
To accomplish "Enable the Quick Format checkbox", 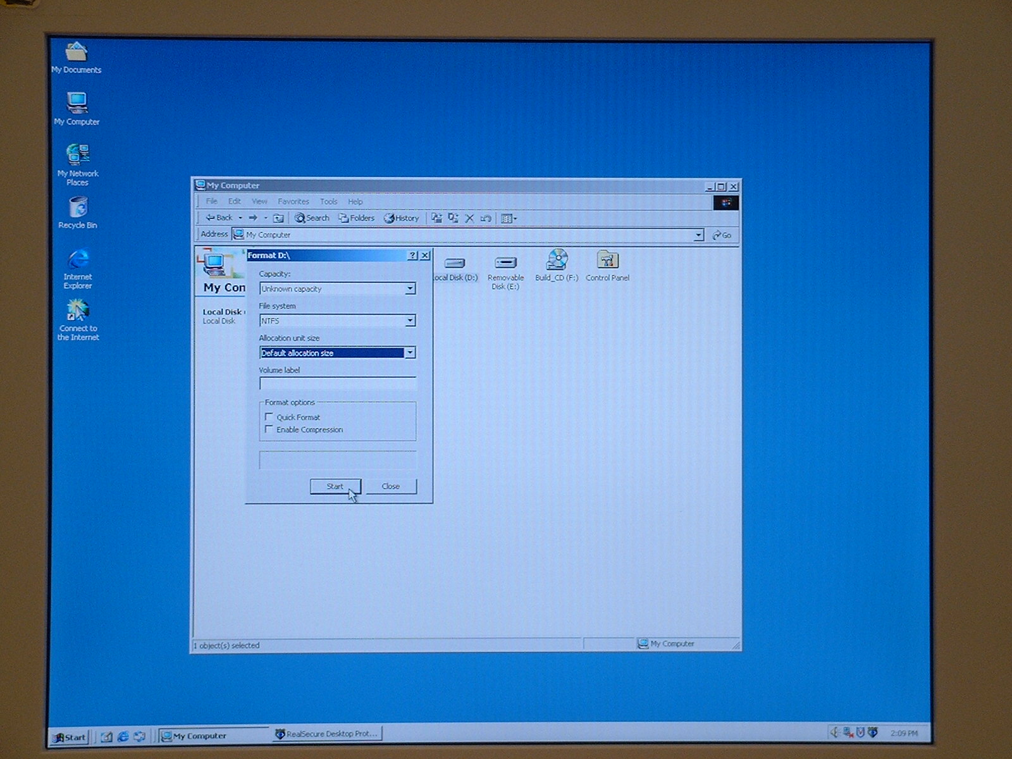I will click(x=269, y=417).
